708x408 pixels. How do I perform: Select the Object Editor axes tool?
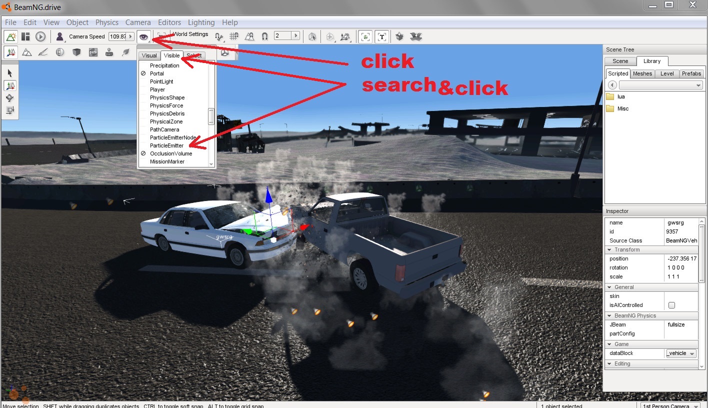point(10,52)
